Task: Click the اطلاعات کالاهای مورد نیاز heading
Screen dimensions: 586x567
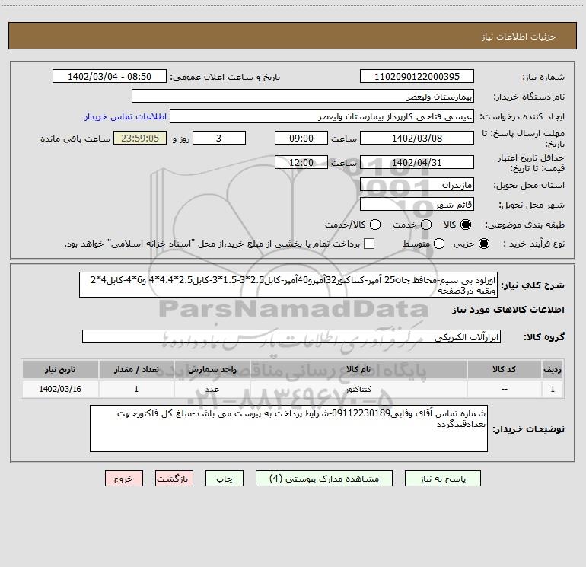Action: tap(508, 310)
